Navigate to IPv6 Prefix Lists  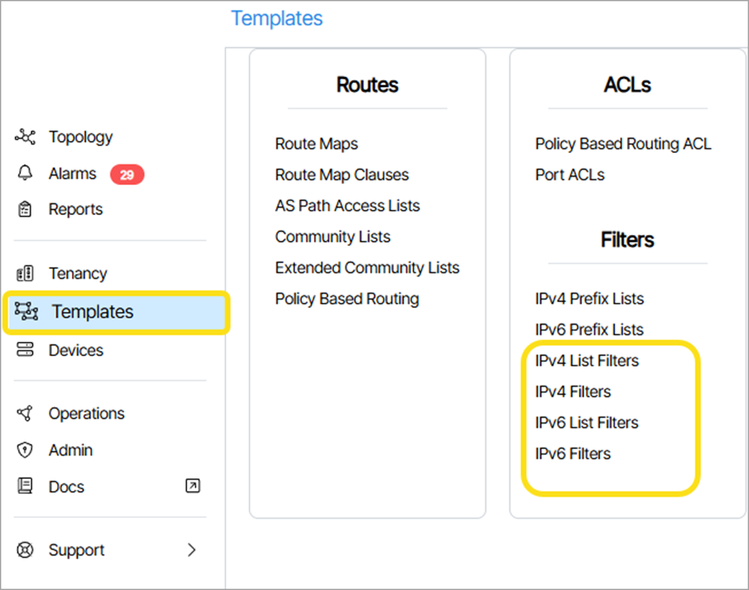pyautogui.click(x=589, y=330)
